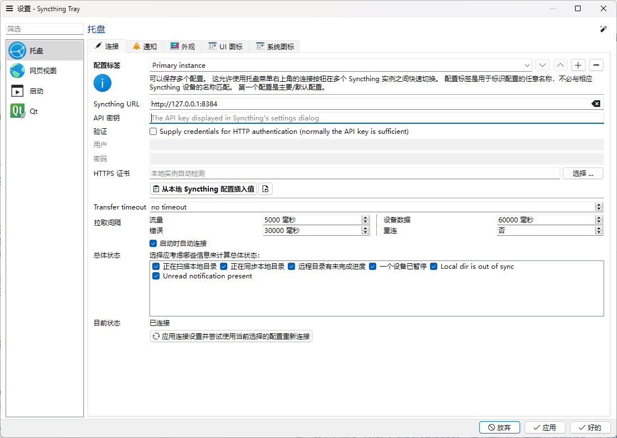Click into the API 密钥 input field
The height and width of the screenshot is (438, 617).
375,118
